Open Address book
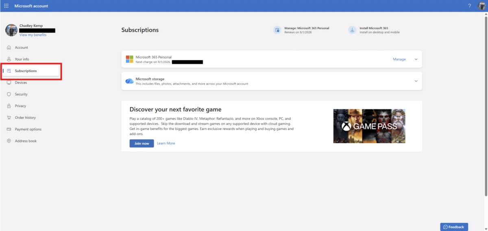488x231 pixels. click(26, 141)
